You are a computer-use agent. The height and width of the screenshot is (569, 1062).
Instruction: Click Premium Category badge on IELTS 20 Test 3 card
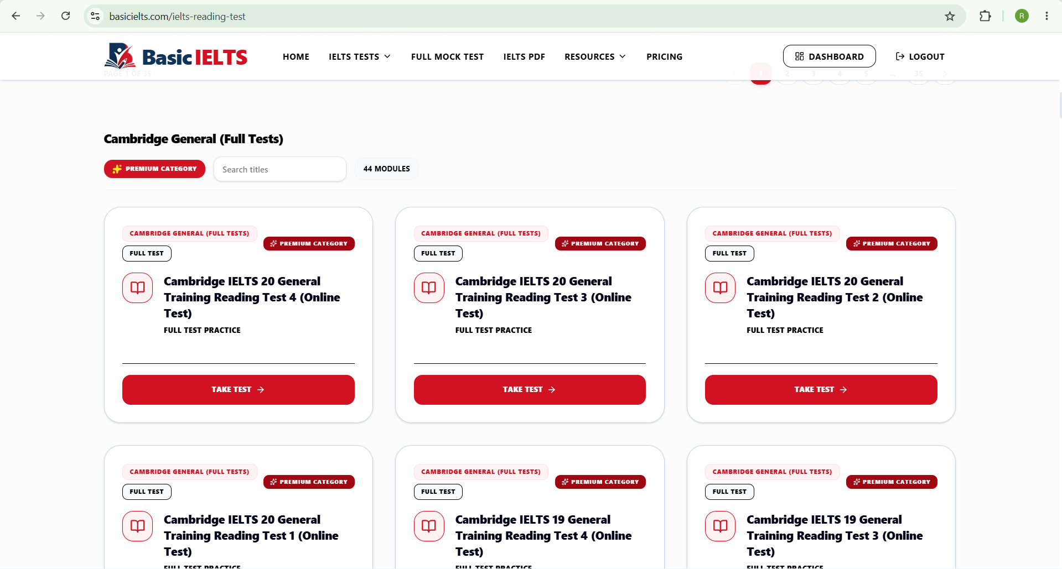click(x=600, y=243)
